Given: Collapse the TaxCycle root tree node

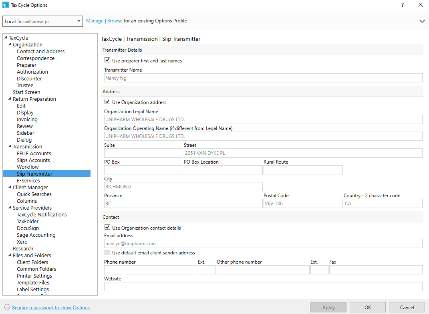Looking at the screenshot, I should click(x=6, y=38).
